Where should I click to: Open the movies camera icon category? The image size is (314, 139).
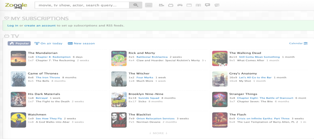161,5
